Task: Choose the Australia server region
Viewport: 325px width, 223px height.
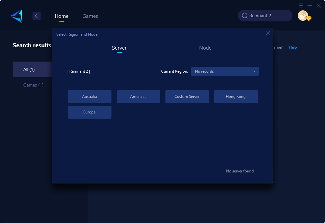Action: [x=90, y=97]
